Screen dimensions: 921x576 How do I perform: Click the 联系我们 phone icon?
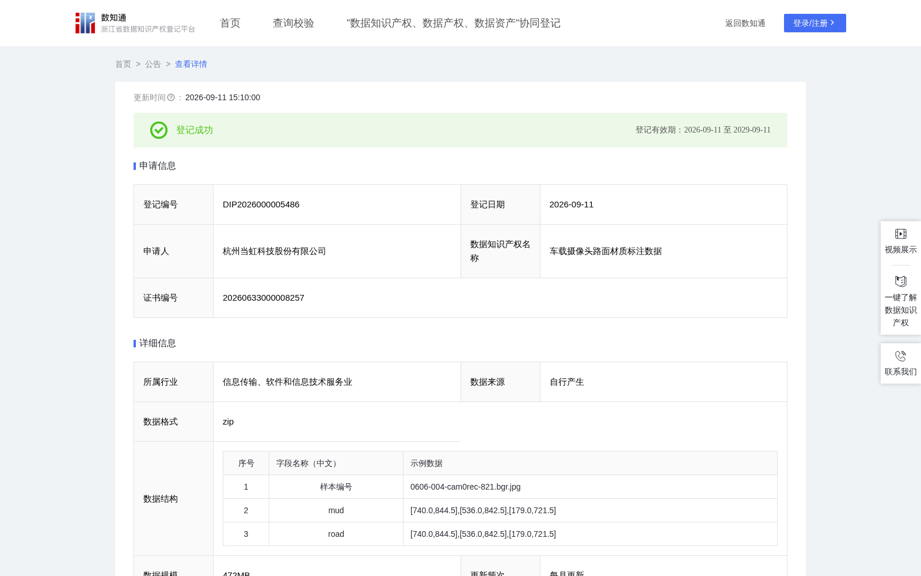tap(901, 356)
